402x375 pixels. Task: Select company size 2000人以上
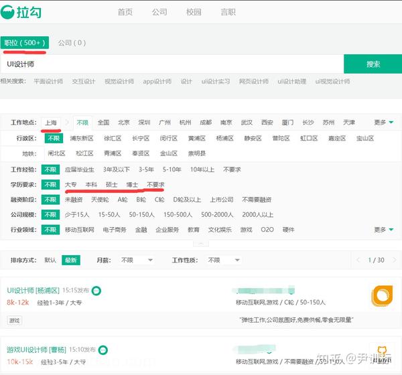coord(258,214)
